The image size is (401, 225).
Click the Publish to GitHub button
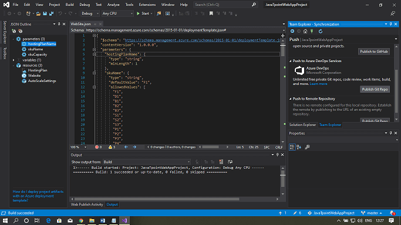click(374, 52)
